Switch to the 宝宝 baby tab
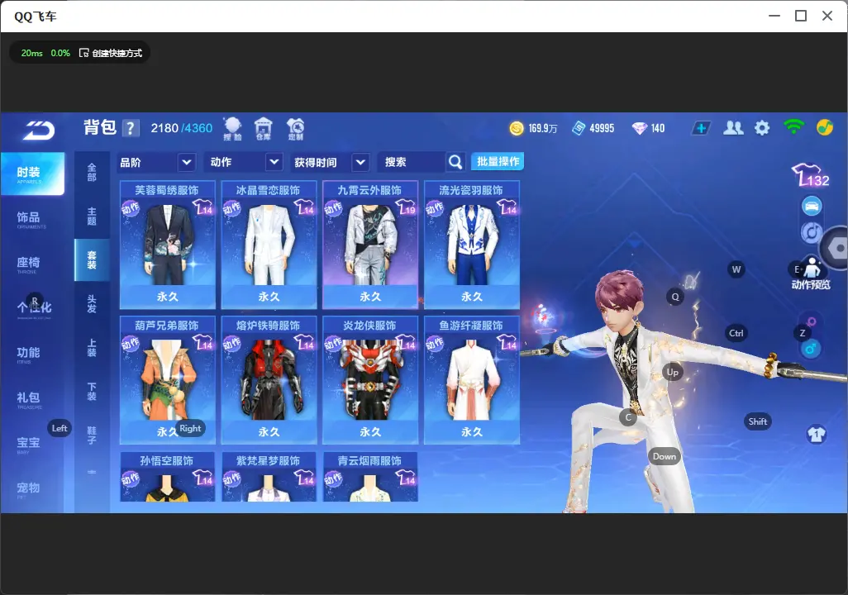Viewport: 848px width, 595px height. (x=28, y=444)
